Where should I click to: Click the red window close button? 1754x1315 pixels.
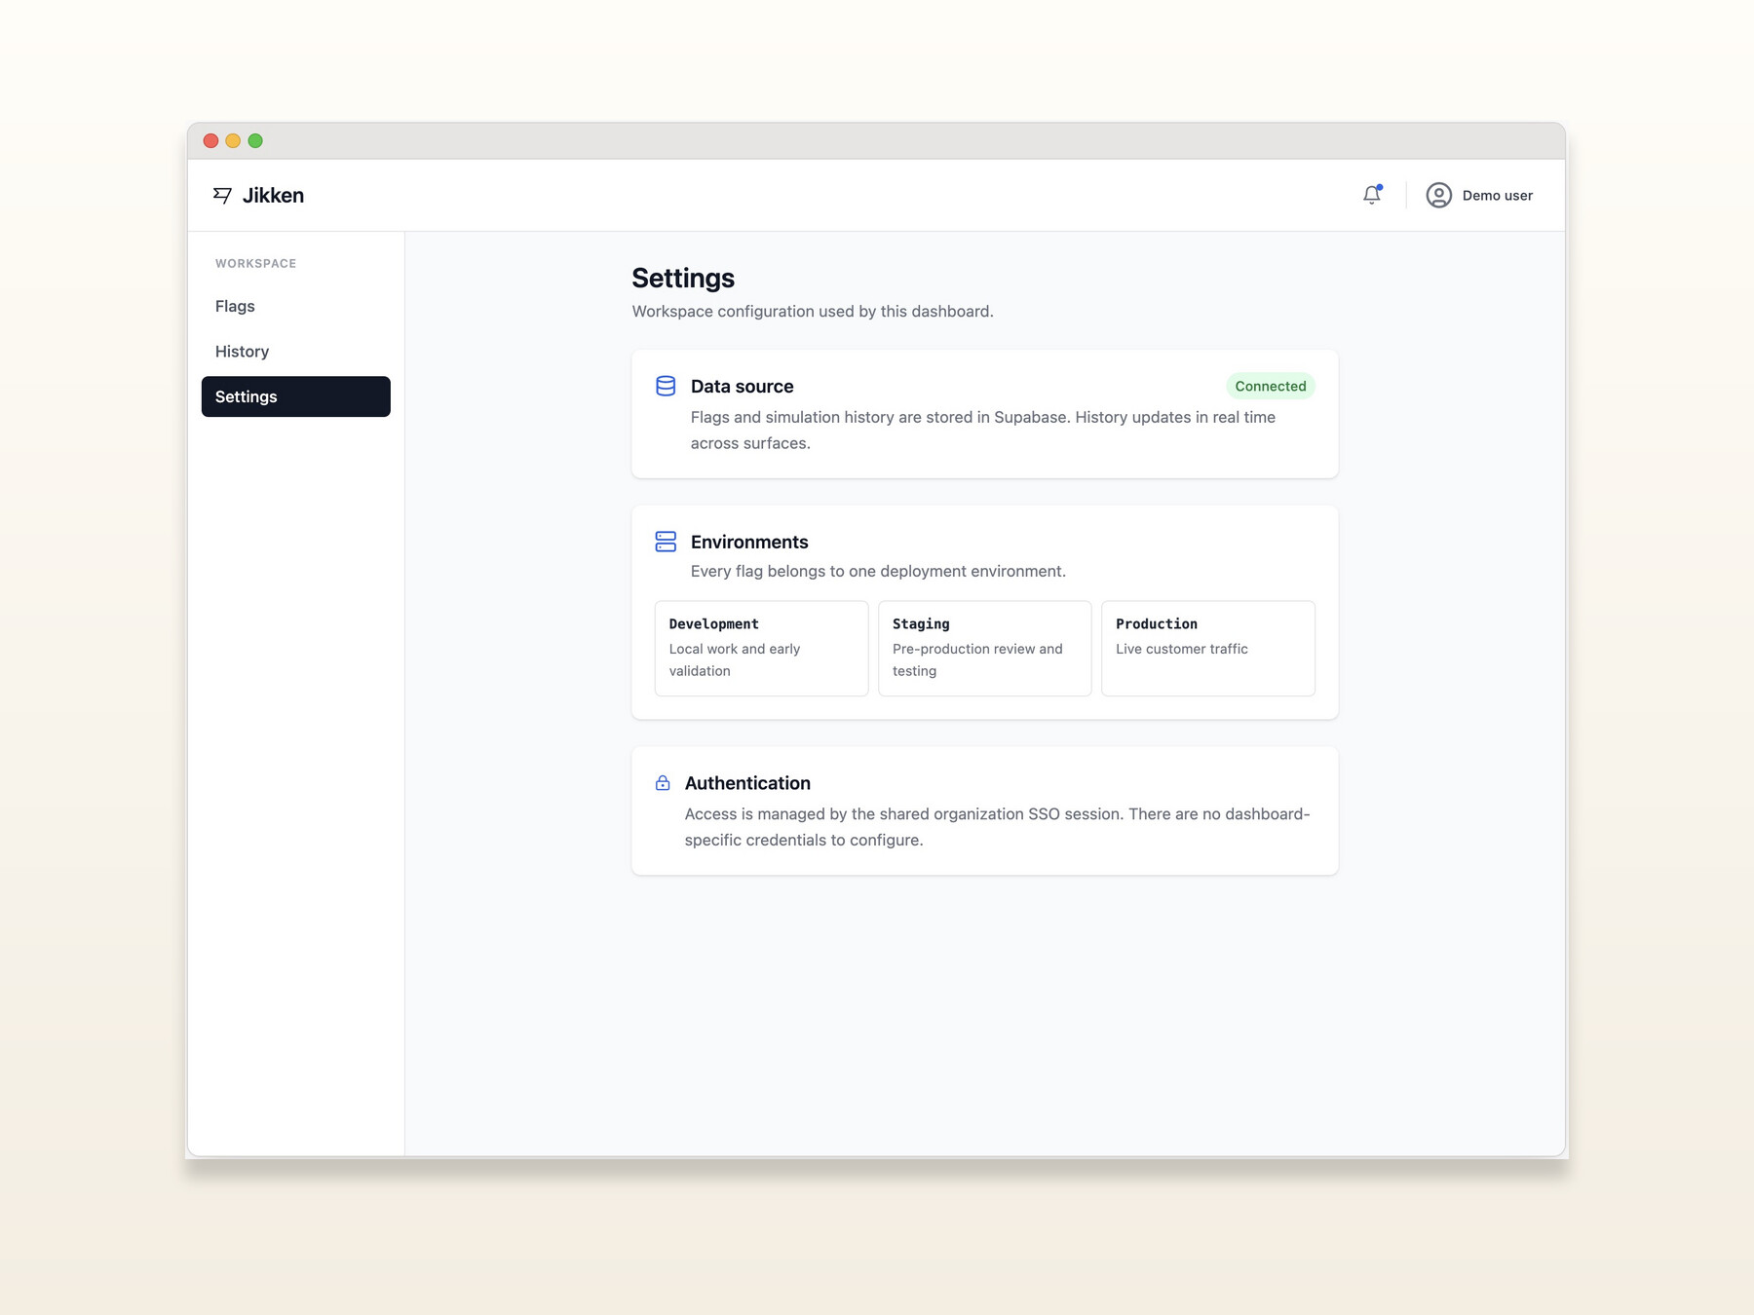coord(210,140)
